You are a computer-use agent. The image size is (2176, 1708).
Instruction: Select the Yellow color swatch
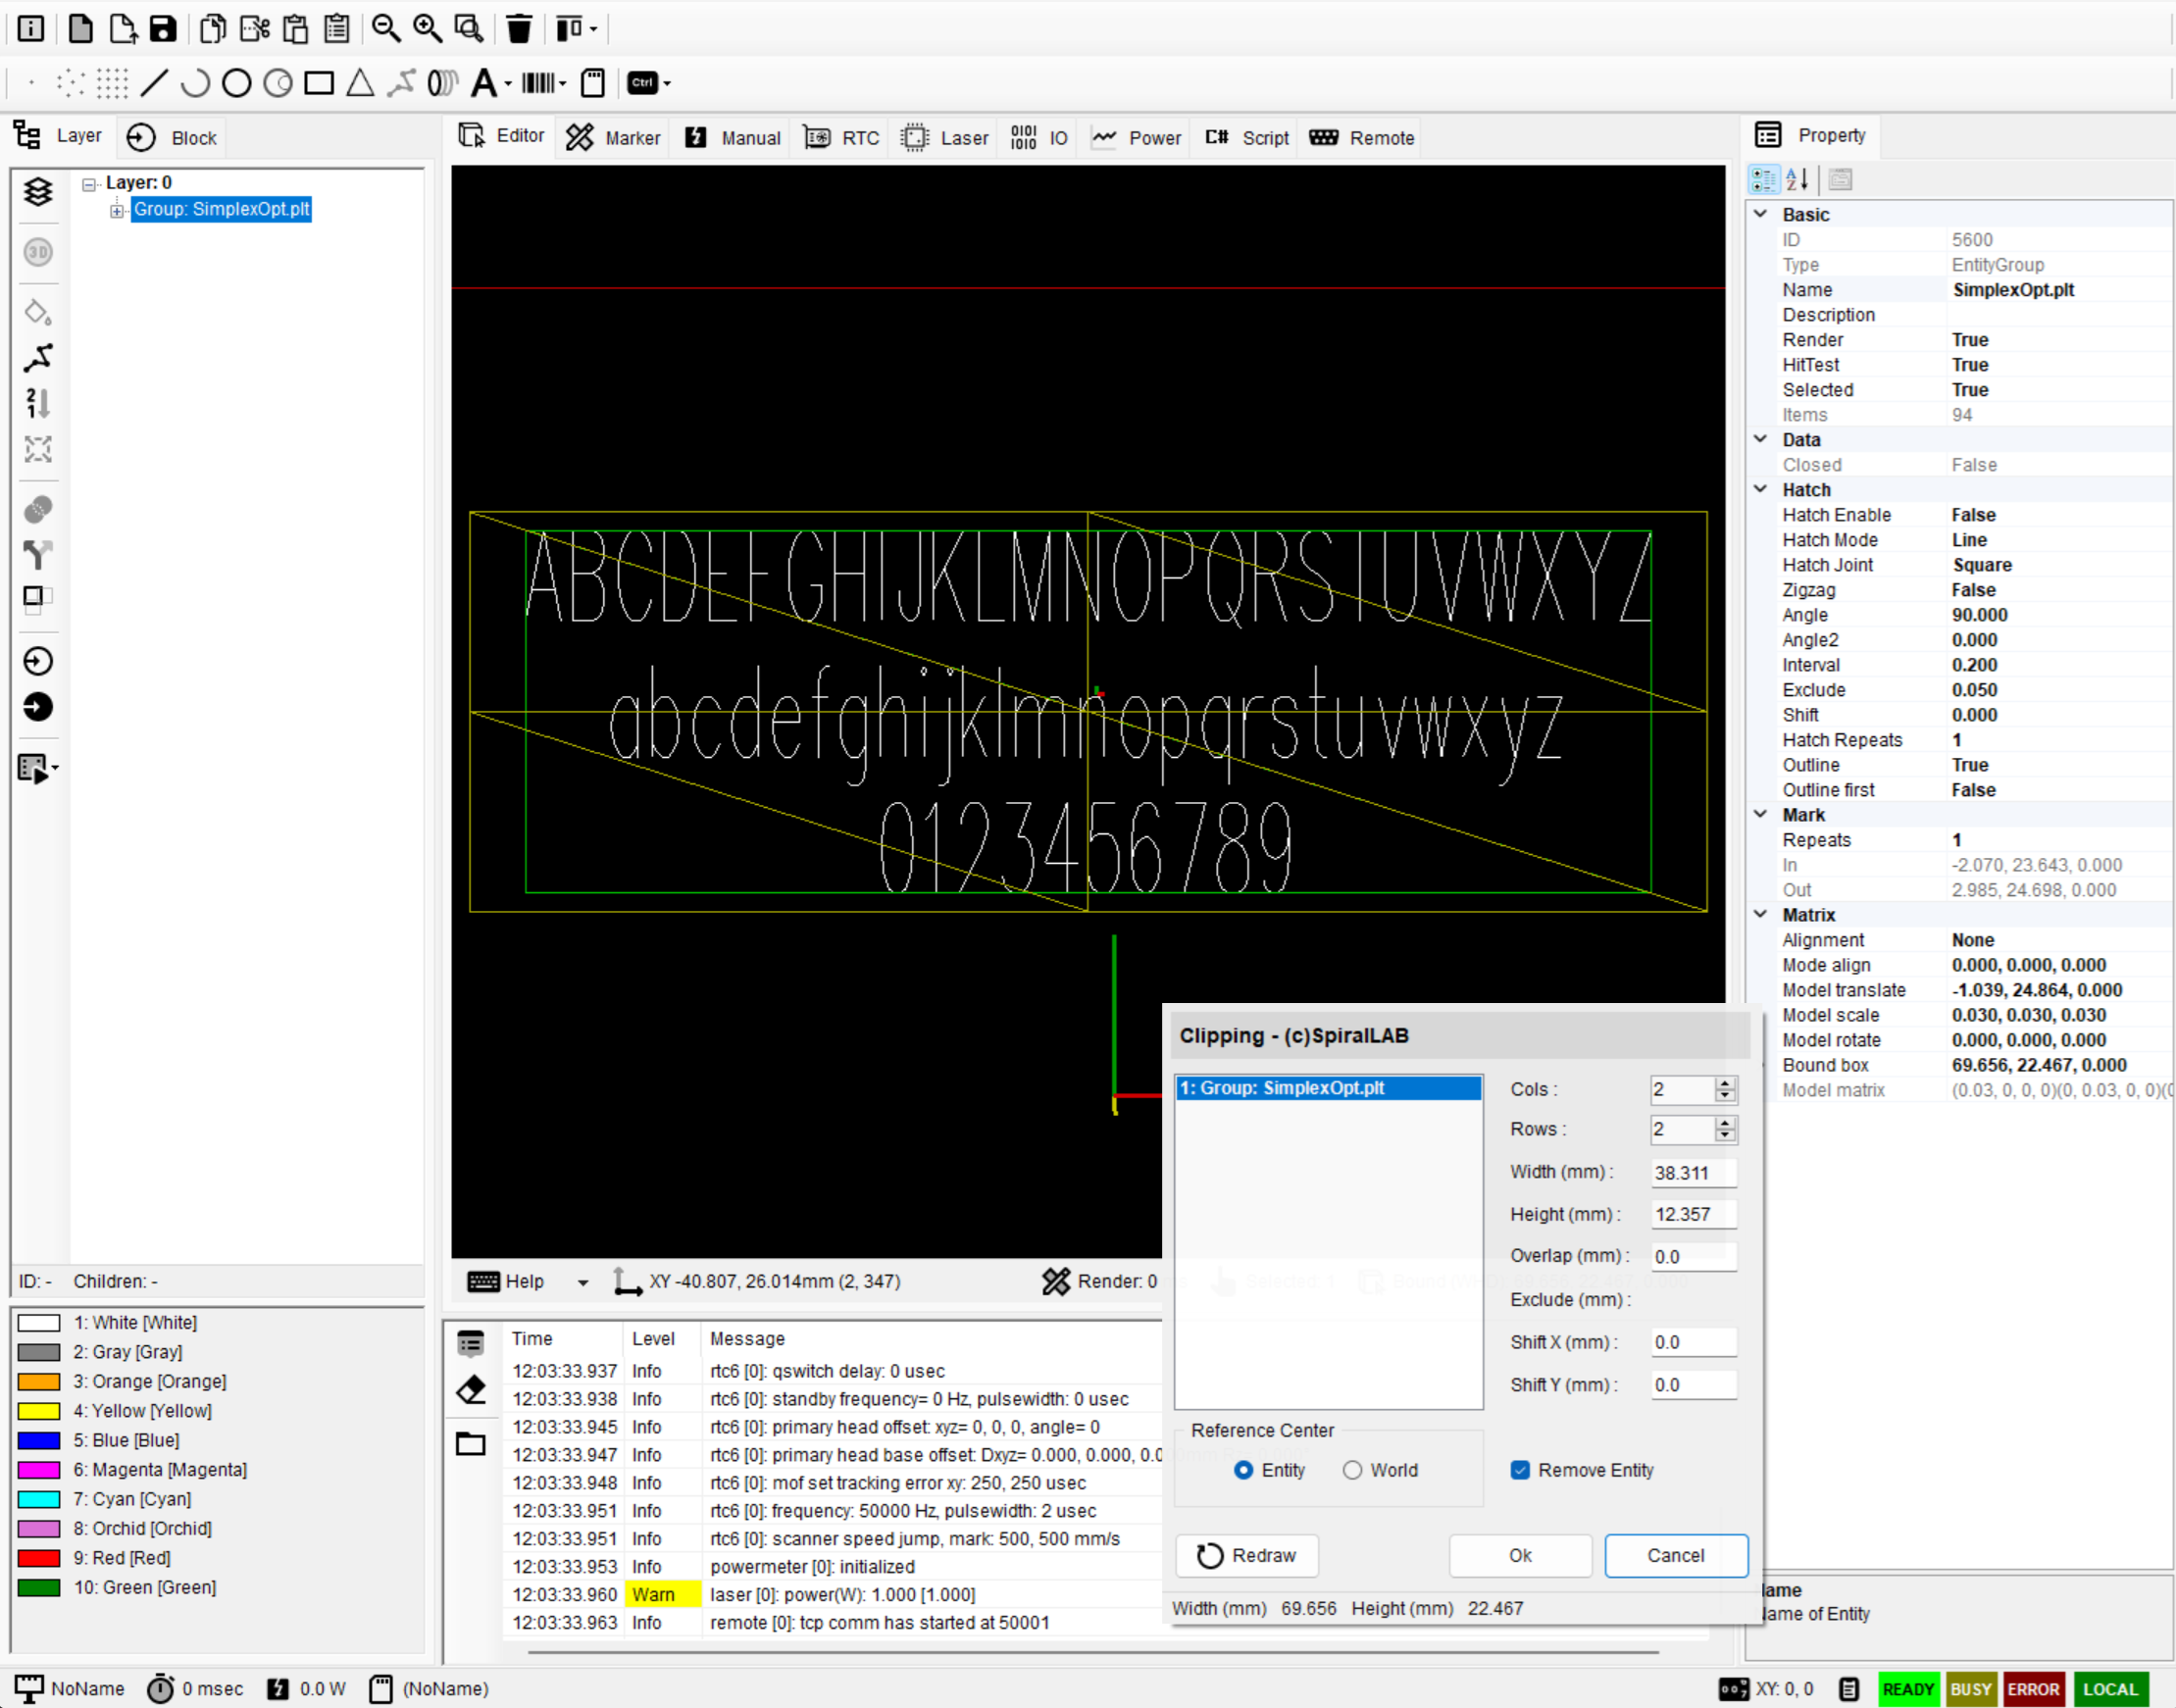coord(39,1411)
